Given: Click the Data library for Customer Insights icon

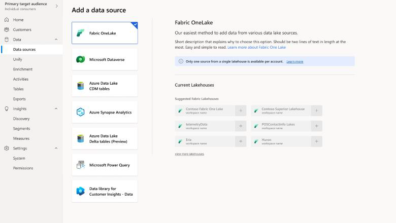Looking at the screenshot, I should tap(80, 191).
